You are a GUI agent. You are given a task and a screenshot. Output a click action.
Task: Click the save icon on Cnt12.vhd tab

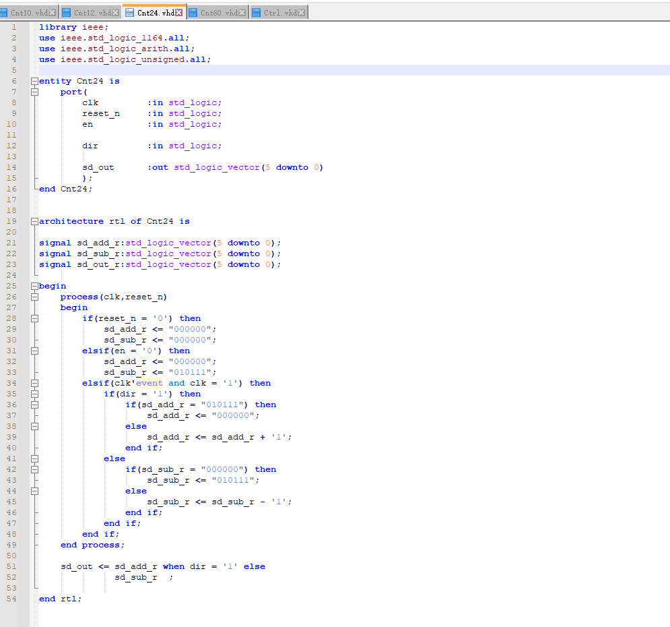click(66, 13)
